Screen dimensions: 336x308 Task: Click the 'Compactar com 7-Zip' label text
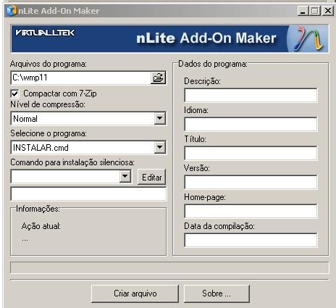(x=60, y=93)
